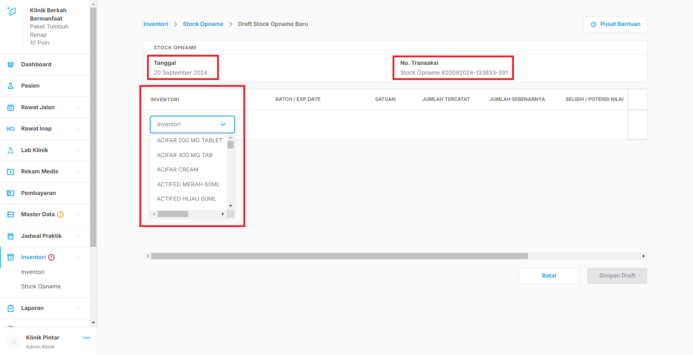Click the sidebar vertical scrollbar thumb
Screen dimensions: 693x355
click(93, 127)
